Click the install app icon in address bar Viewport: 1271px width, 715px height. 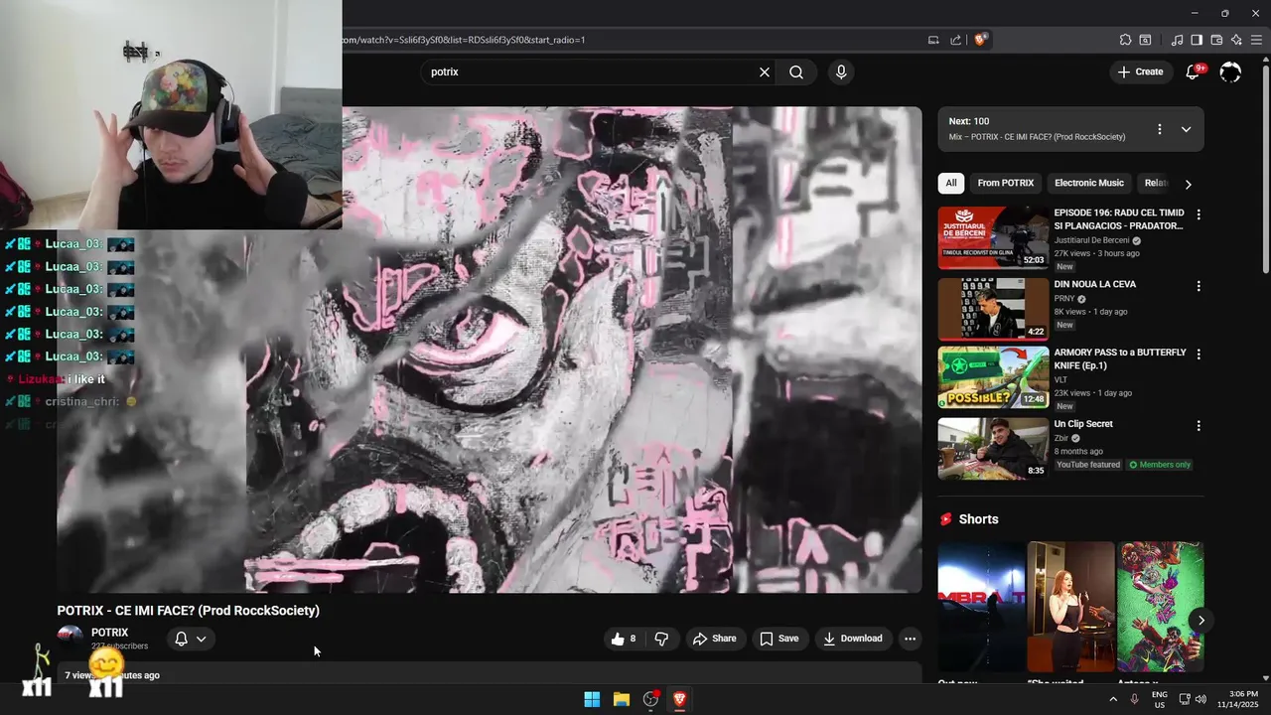(933, 40)
